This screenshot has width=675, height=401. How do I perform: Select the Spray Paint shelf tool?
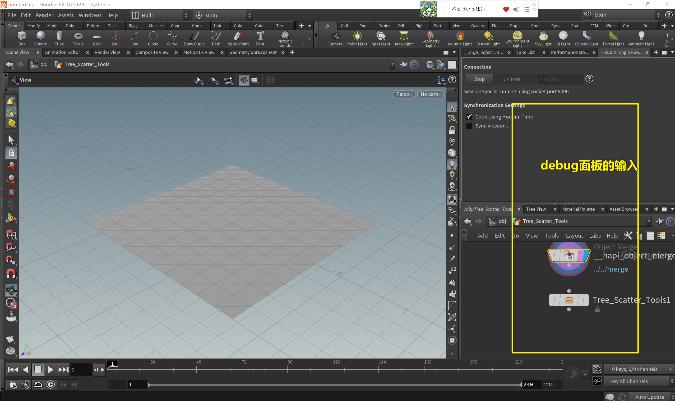coord(238,39)
